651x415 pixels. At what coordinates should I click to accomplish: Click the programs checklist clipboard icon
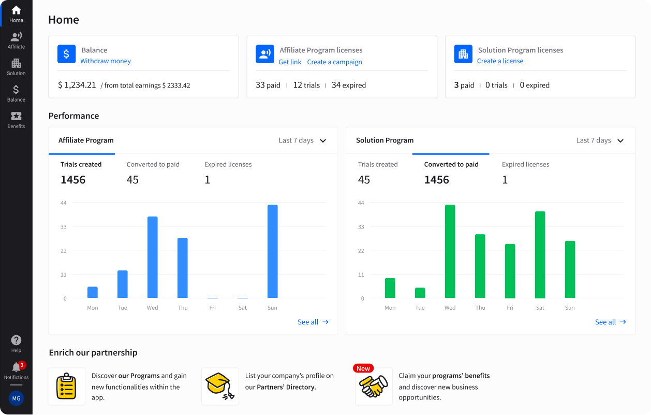(66, 387)
